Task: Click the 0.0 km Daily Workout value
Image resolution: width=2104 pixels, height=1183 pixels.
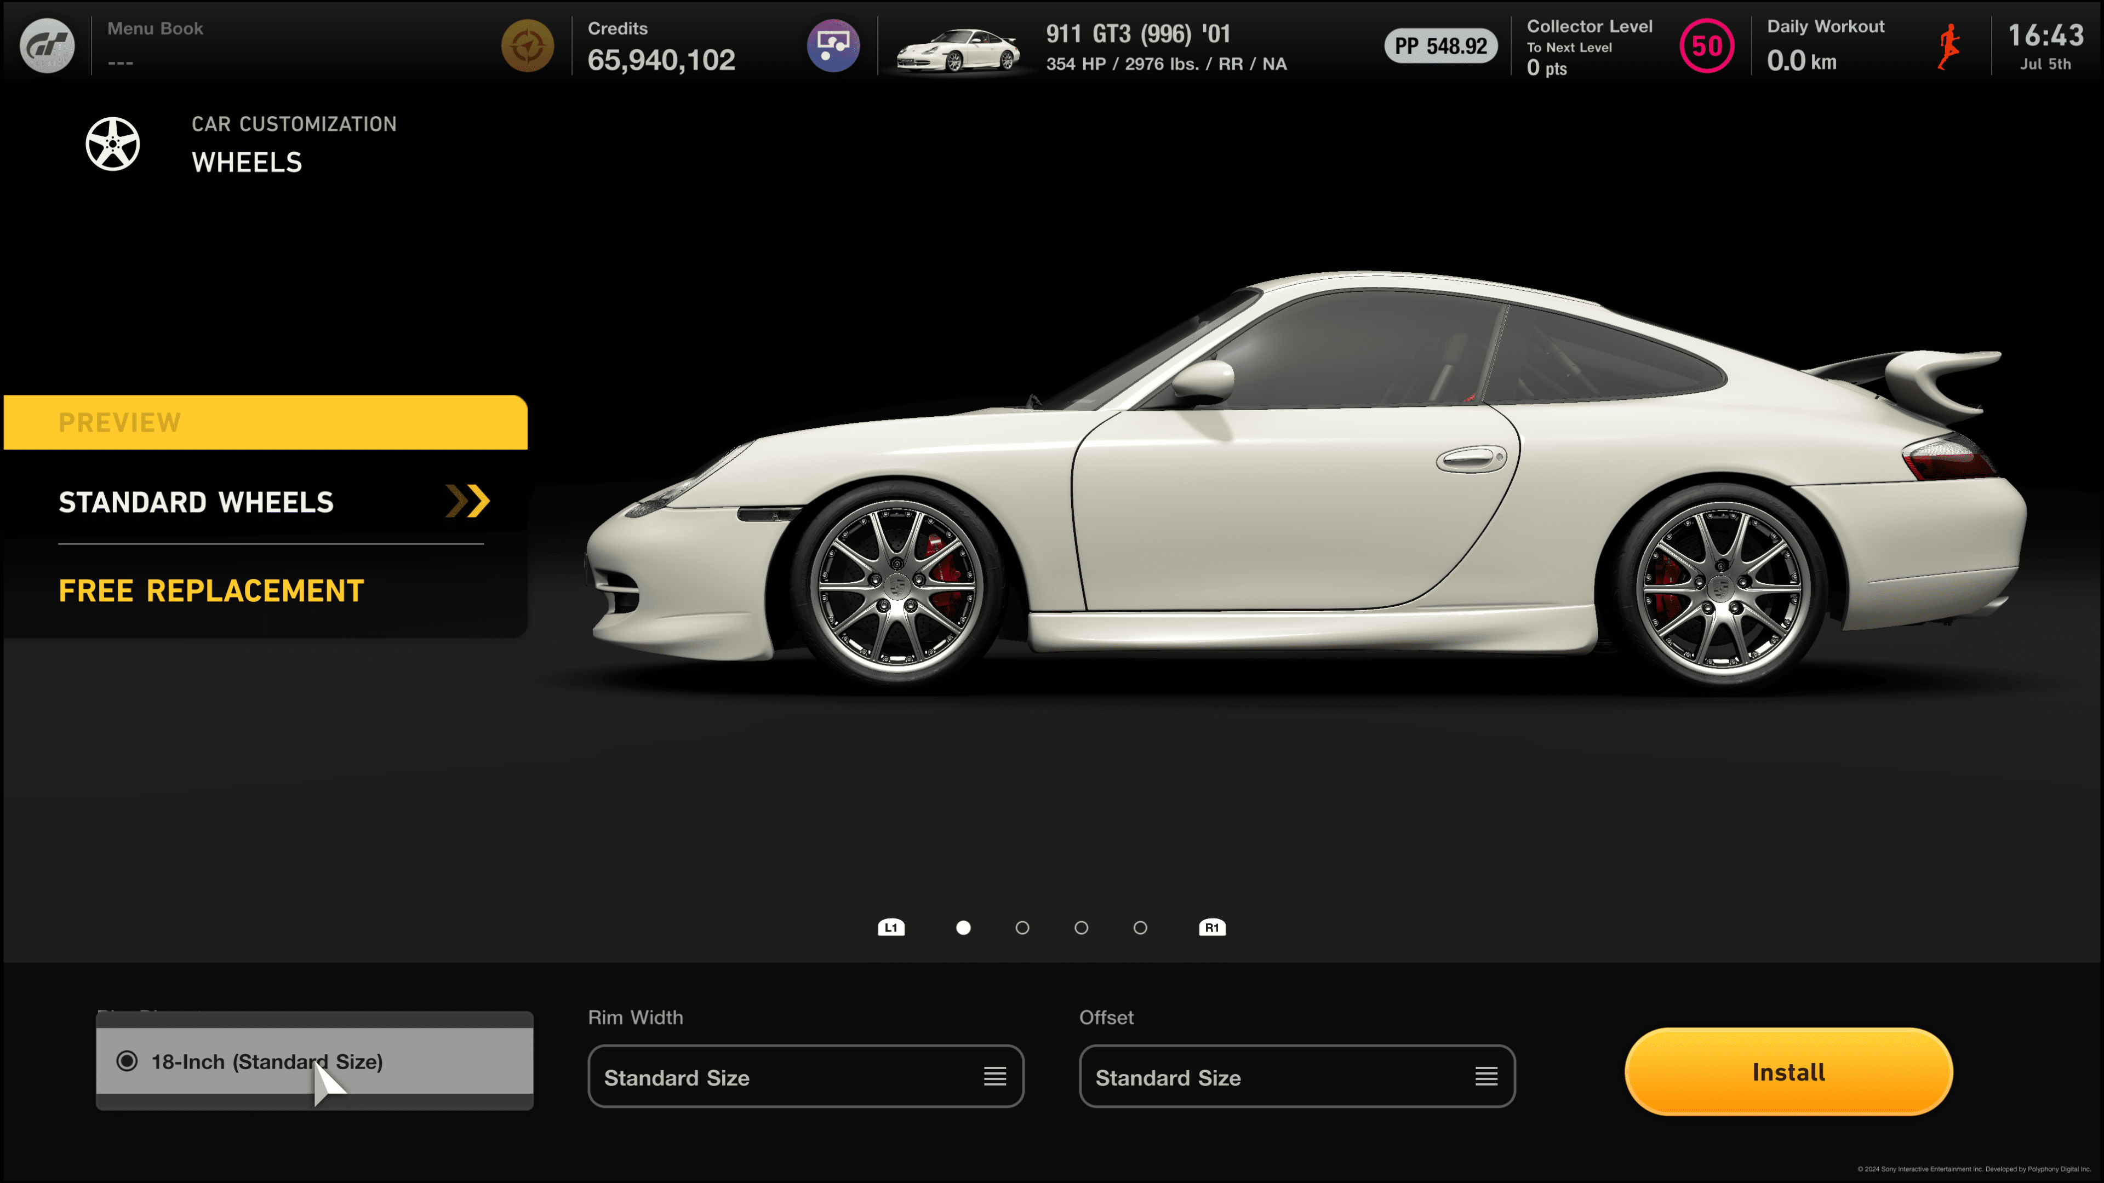Action: (1801, 60)
